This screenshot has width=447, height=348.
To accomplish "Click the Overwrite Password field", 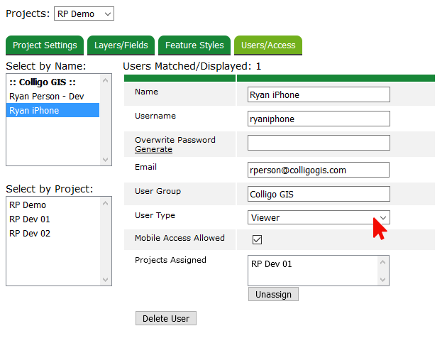I will 319,143.
